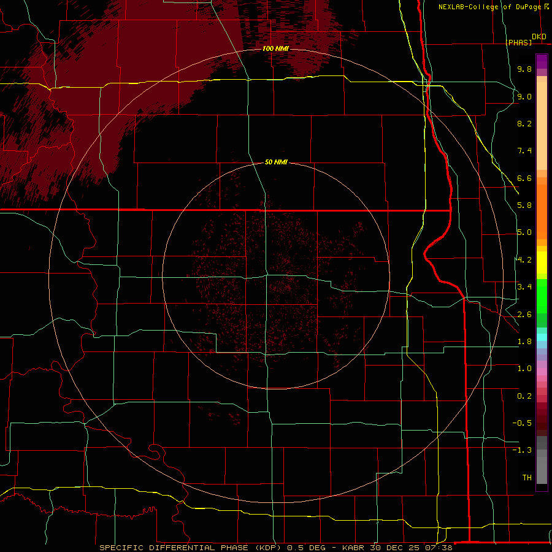Click the -0.5 value on the color scale

522,423
